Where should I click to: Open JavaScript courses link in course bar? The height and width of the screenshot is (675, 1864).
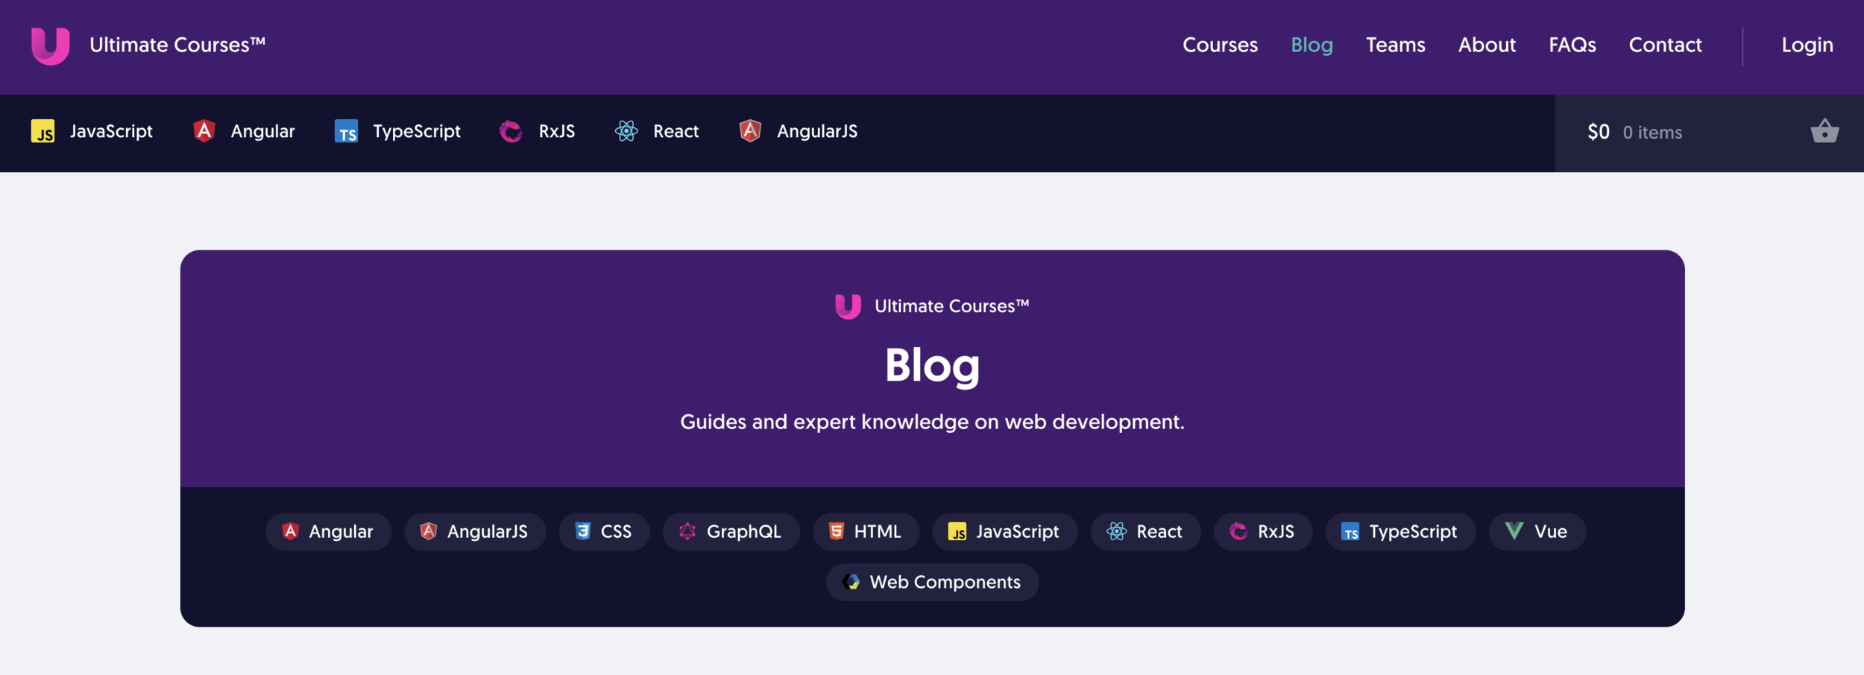coord(111,131)
